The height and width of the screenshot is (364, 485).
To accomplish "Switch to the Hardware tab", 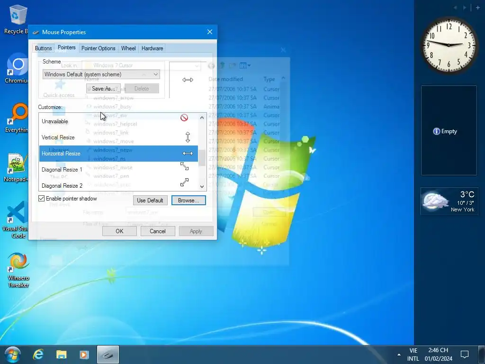I will (152, 48).
